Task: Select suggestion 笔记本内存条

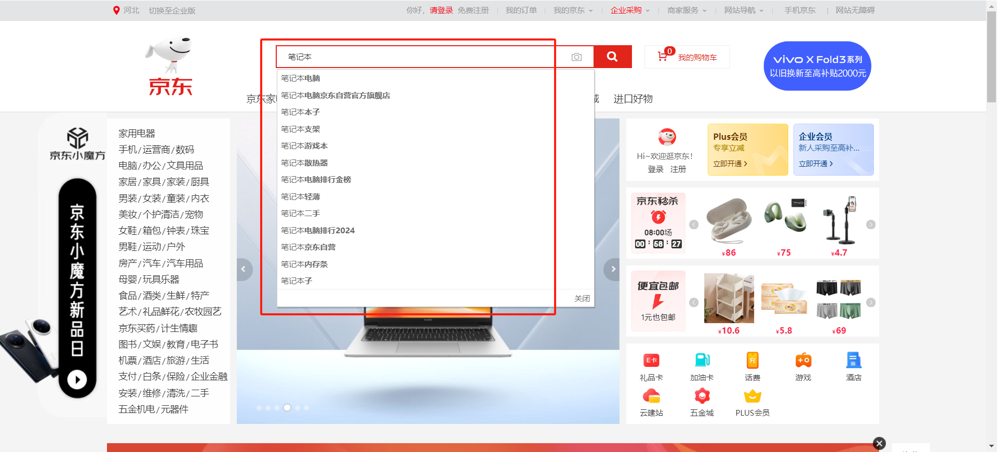Action: click(x=436, y=264)
